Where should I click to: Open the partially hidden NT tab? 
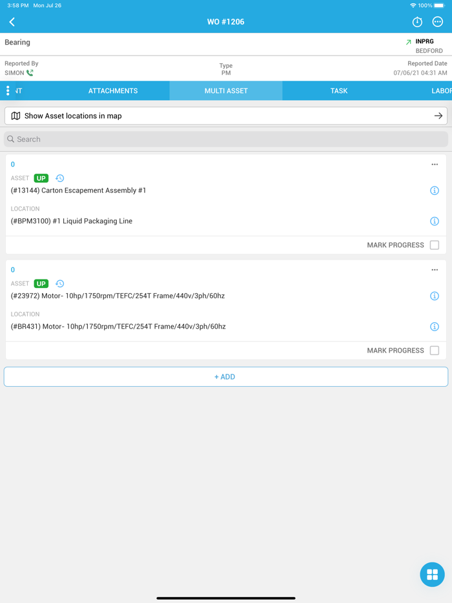tap(19, 91)
